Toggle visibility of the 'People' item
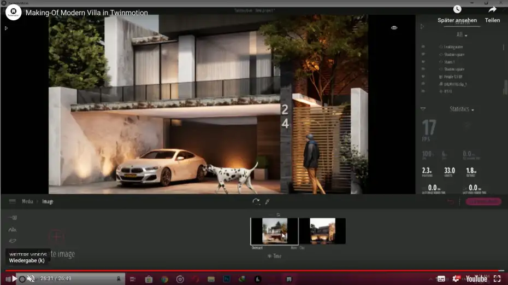 pos(423,77)
